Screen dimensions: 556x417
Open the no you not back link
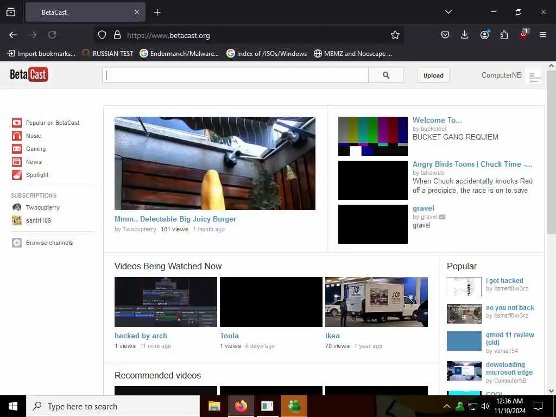pos(510,308)
